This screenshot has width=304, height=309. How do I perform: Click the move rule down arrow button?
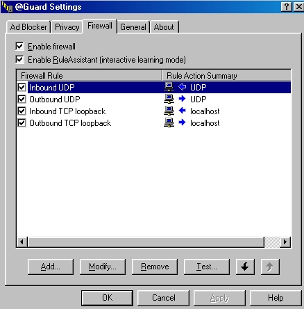245,267
